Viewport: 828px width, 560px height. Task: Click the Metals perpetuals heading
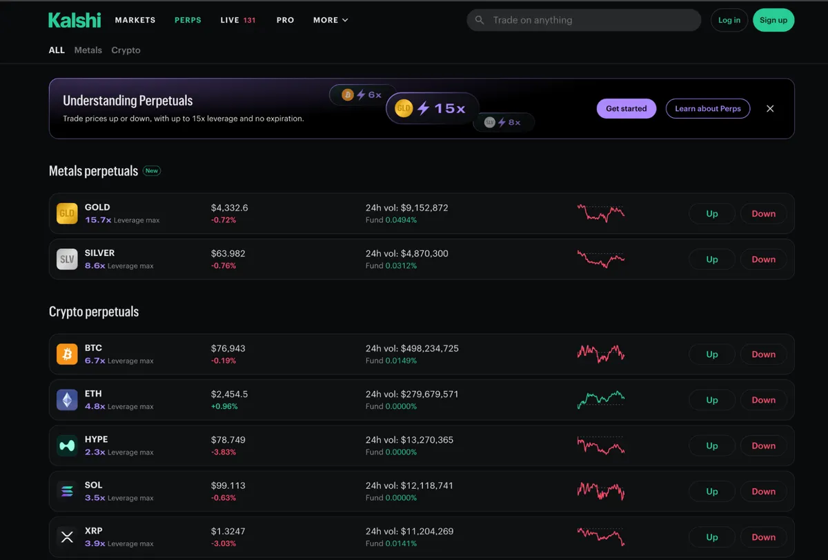click(x=93, y=170)
